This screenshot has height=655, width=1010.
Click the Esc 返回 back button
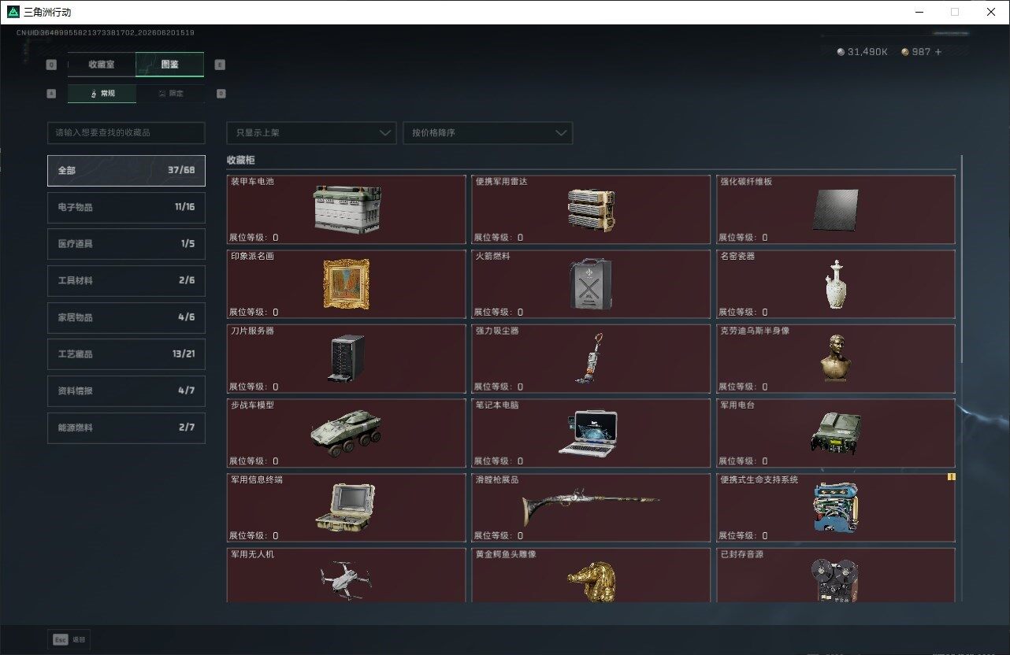pyautogui.click(x=69, y=639)
